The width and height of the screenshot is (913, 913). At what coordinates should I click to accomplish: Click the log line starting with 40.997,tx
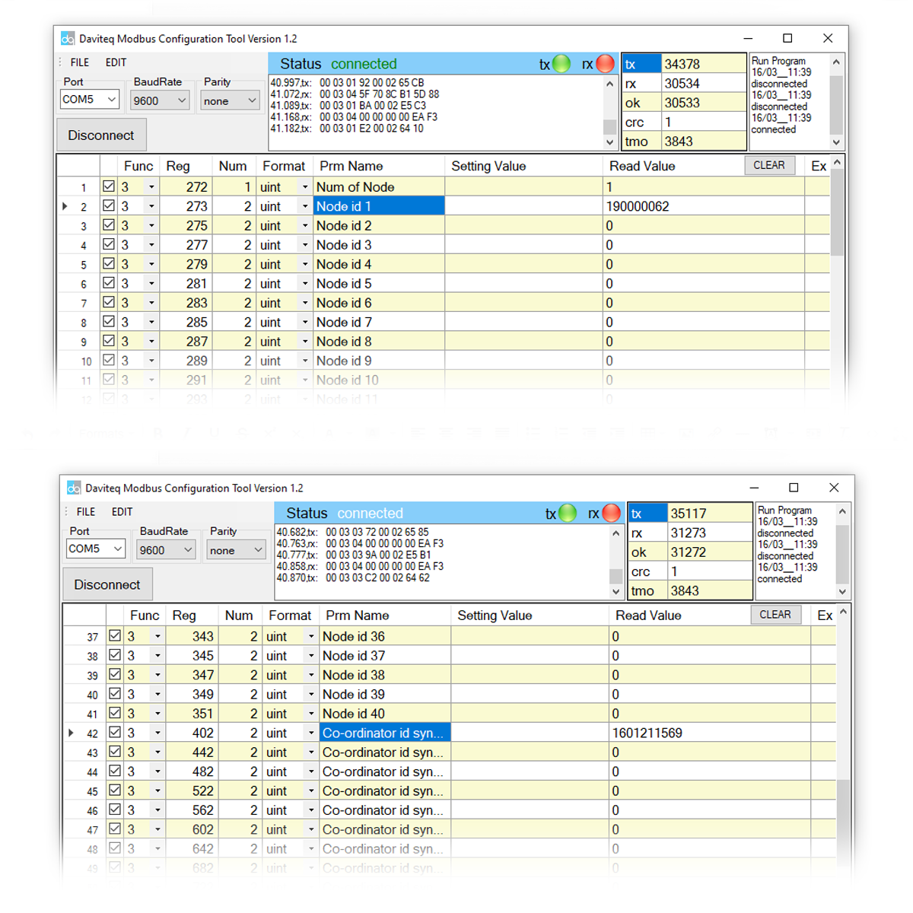(347, 83)
